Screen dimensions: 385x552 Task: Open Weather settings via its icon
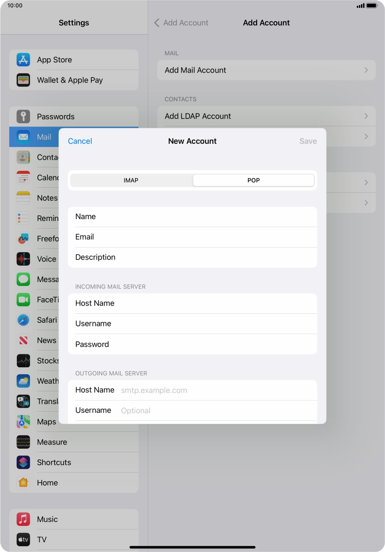pyautogui.click(x=23, y=381)
